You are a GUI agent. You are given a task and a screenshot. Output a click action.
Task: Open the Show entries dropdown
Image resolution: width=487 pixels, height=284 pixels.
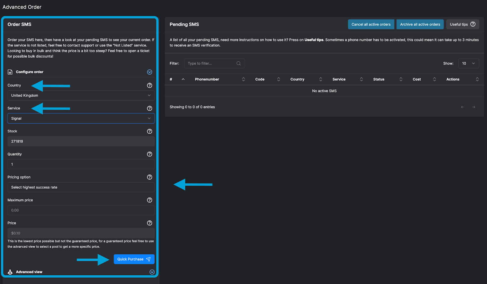click(468, 63)
